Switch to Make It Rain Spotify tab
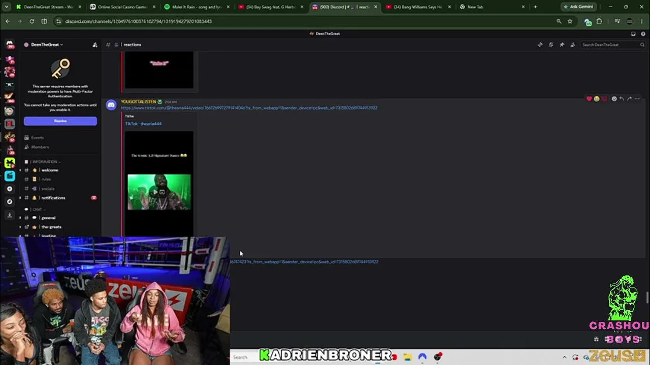 click(197, 7)
